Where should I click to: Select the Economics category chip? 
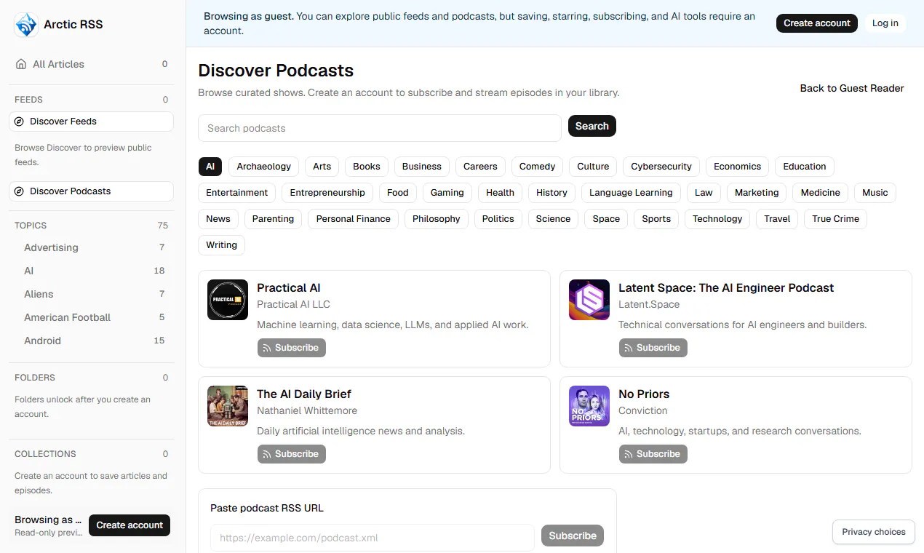click(x=737, y=167)
